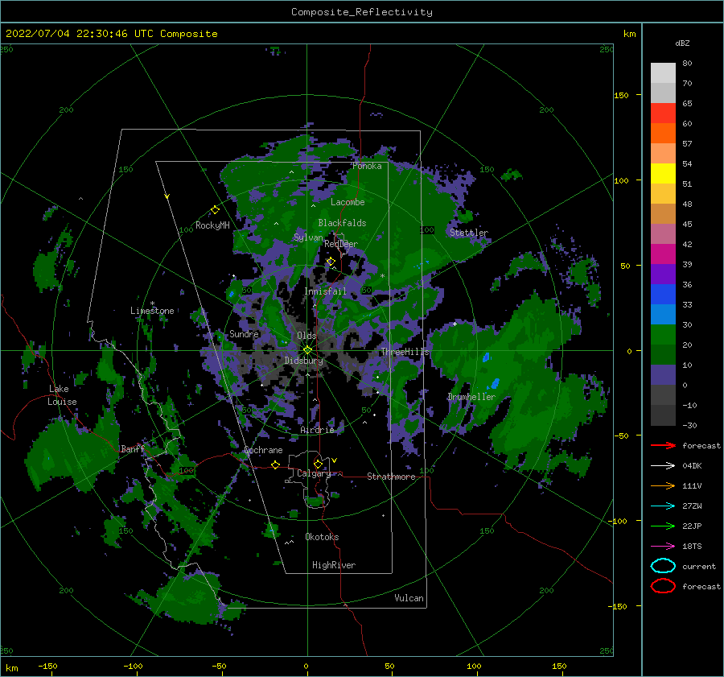Viewport: 724px width, 677px height.
Task: Click the dBZ legend heading
Action: tap(682, 43)
